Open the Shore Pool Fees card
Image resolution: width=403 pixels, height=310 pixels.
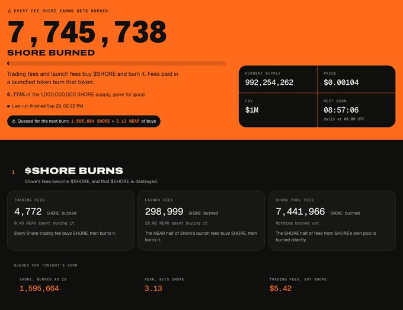[x=332, y=220]
